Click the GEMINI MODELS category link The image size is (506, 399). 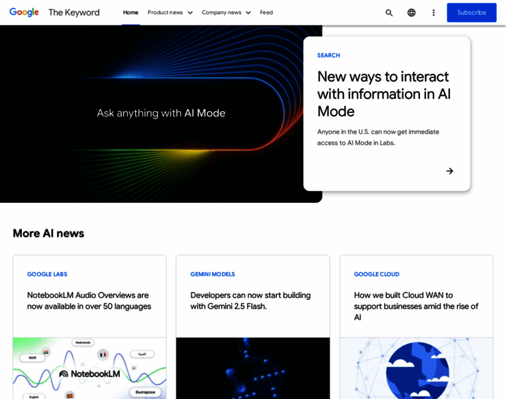(212, 274)
